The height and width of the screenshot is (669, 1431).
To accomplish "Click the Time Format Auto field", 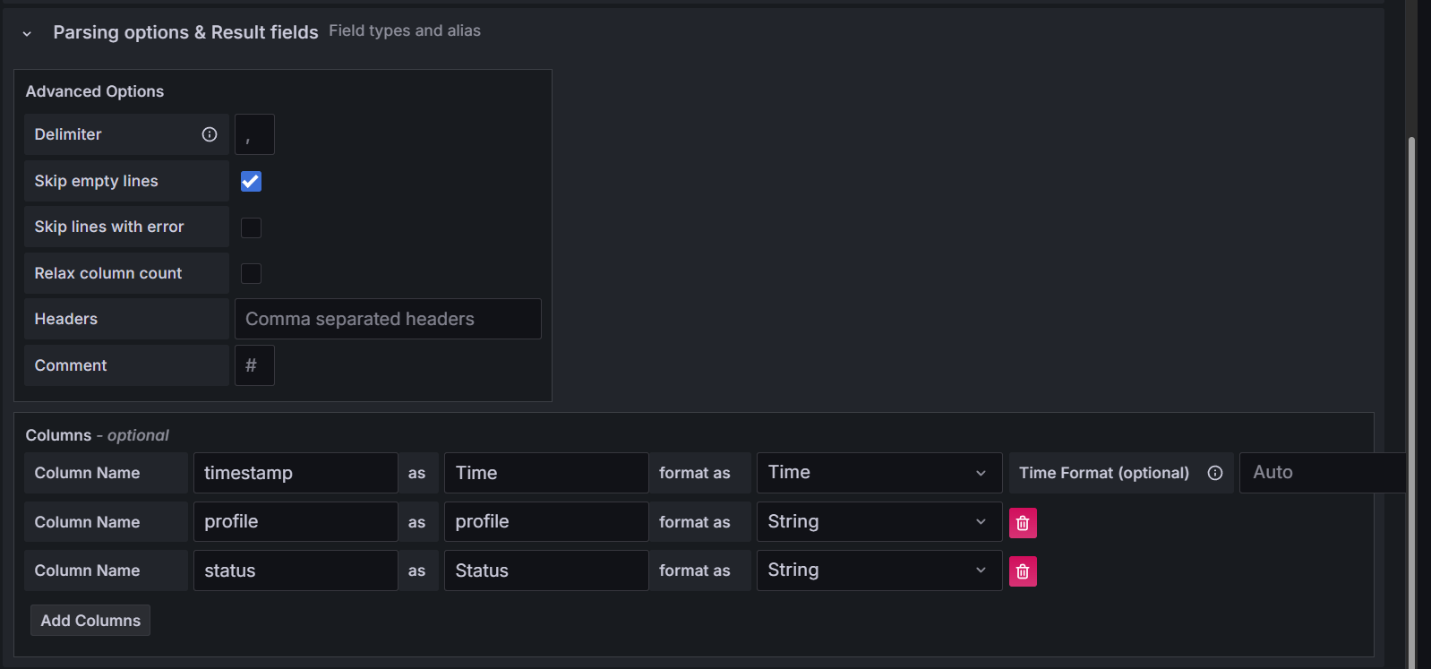I will 1322,473.
